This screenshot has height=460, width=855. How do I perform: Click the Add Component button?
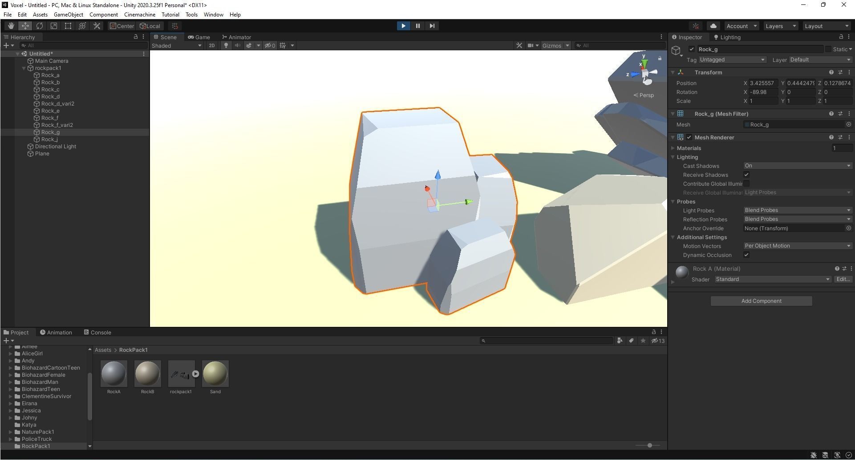click(x=761, y=301)
